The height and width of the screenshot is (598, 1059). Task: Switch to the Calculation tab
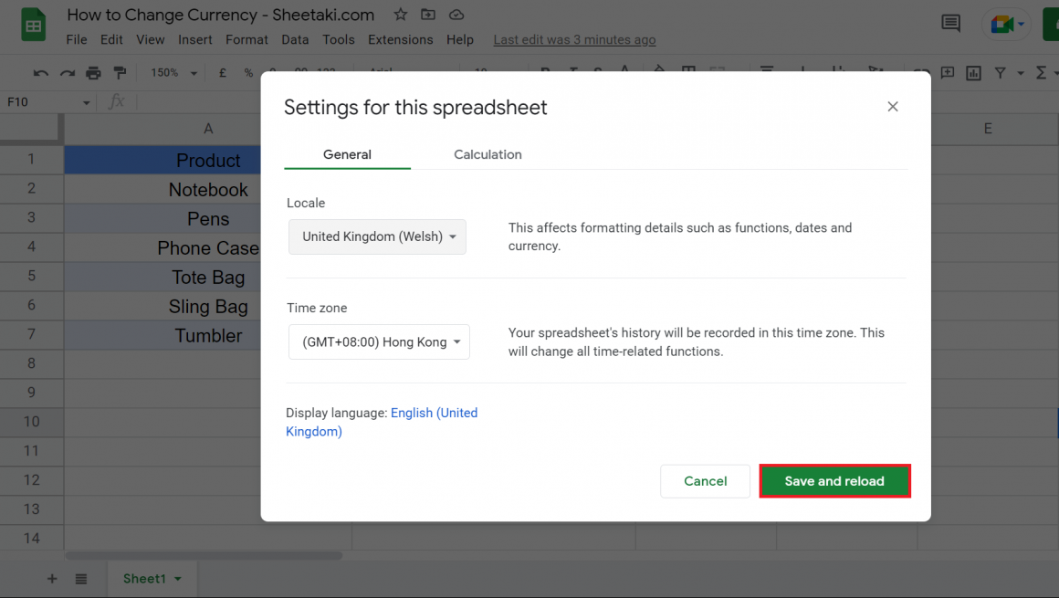click(x=488, y=154)
